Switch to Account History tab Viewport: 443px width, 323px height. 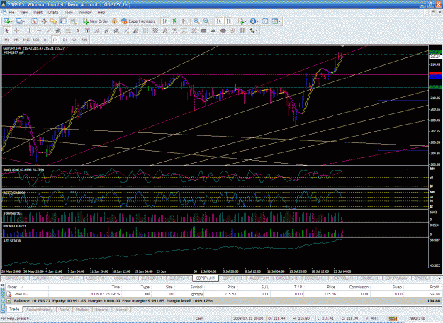(x=39, y=310)
